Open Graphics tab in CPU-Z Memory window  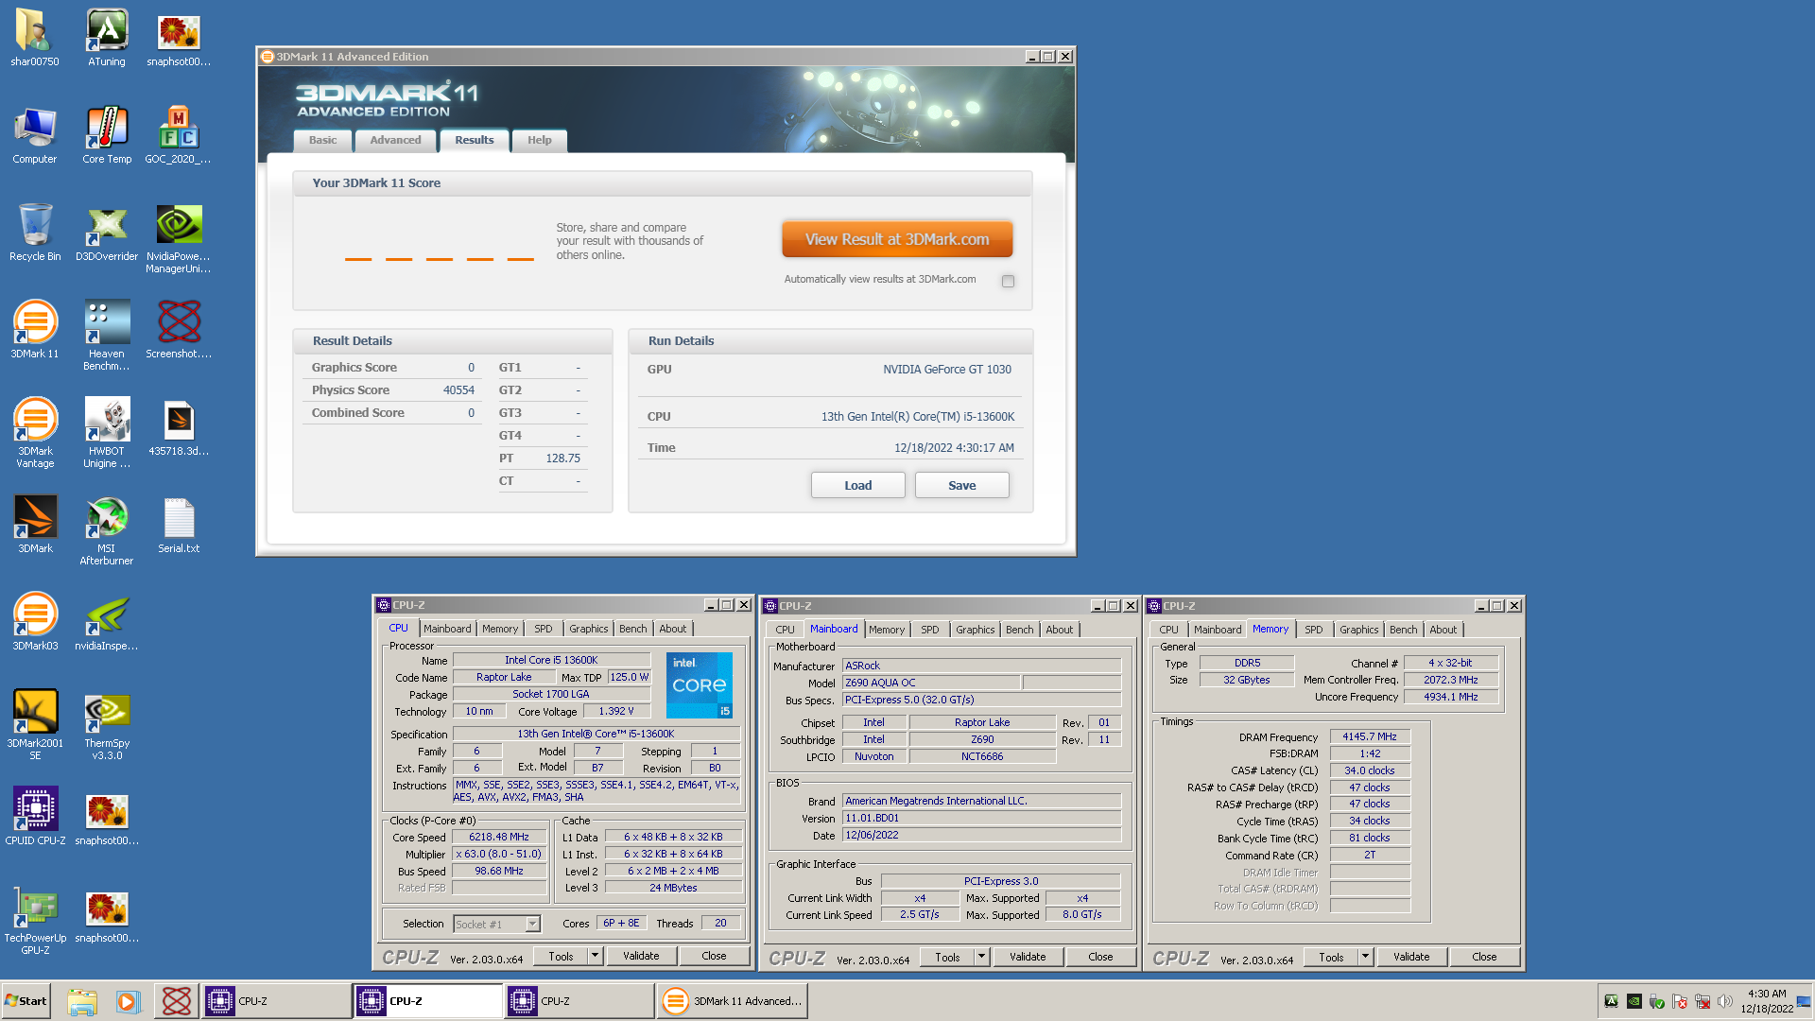pyautogui.click(x=1359, y=630)
